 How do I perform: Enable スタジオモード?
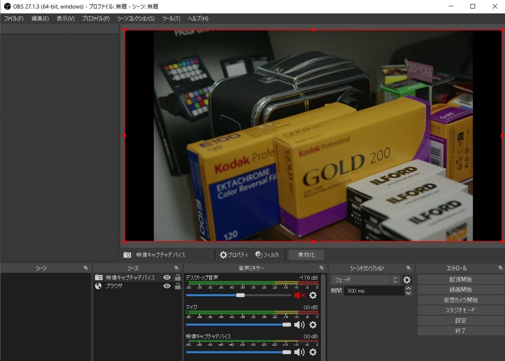pyautogui.click(x=460, y=310)
